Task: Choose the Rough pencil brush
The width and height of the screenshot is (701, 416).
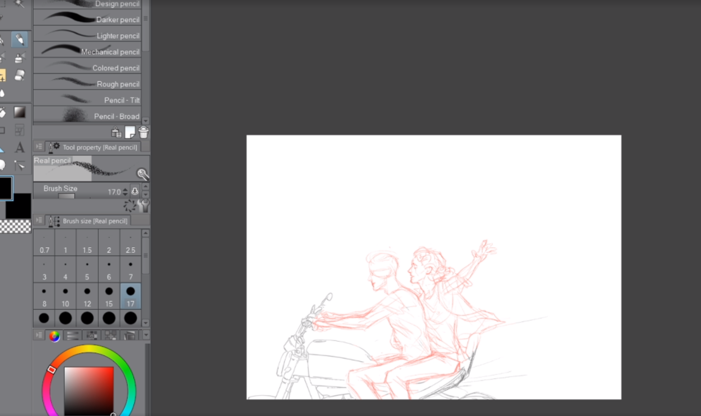Action: coord(87,83)
